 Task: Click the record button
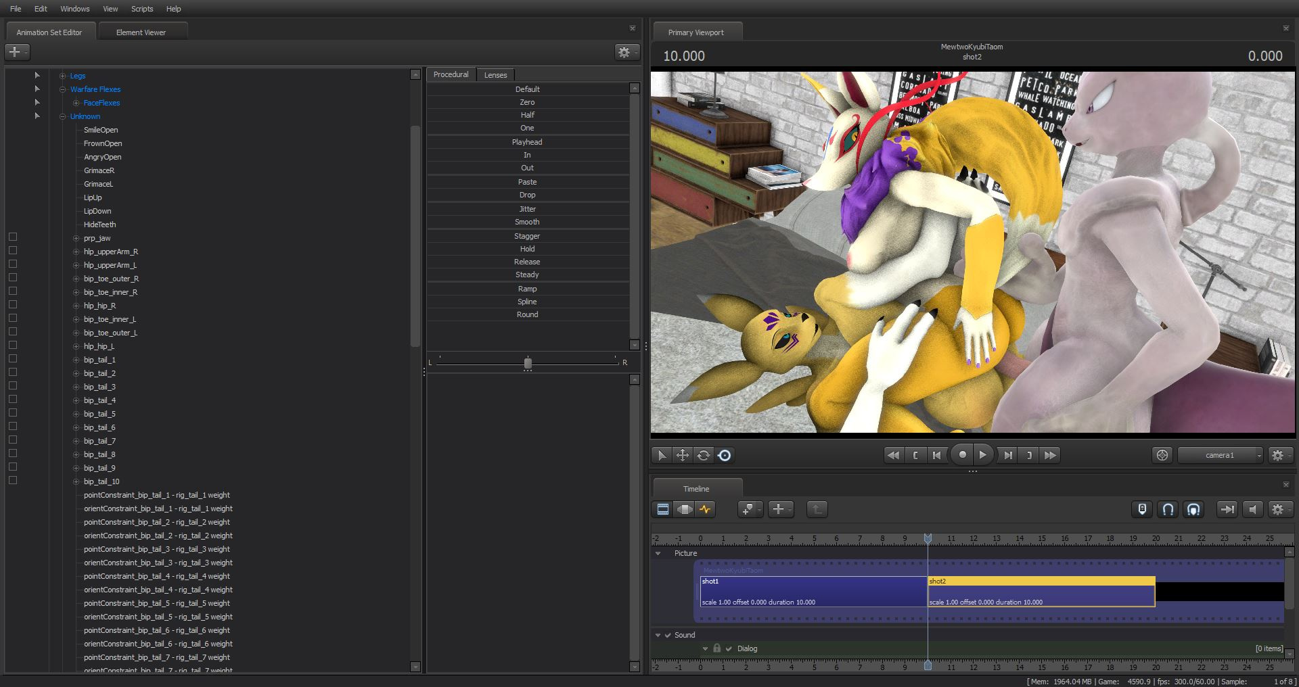(962, 455)
